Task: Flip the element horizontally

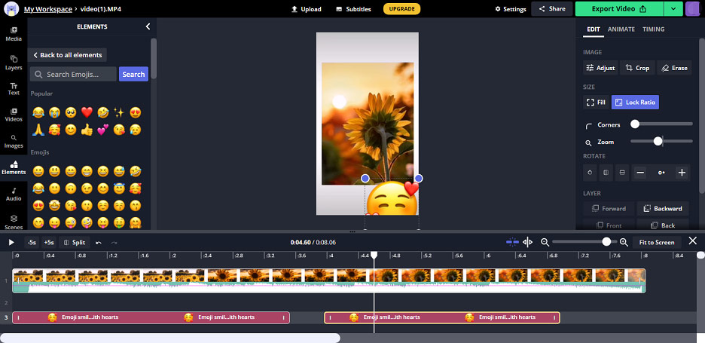Action: (x=606, y=173)
